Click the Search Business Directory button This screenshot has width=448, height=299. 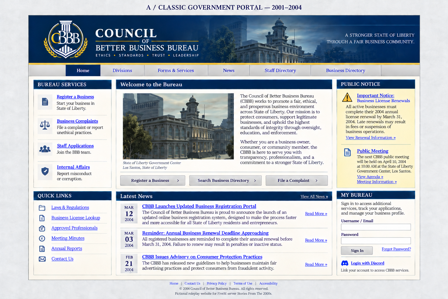click(225, 180)
